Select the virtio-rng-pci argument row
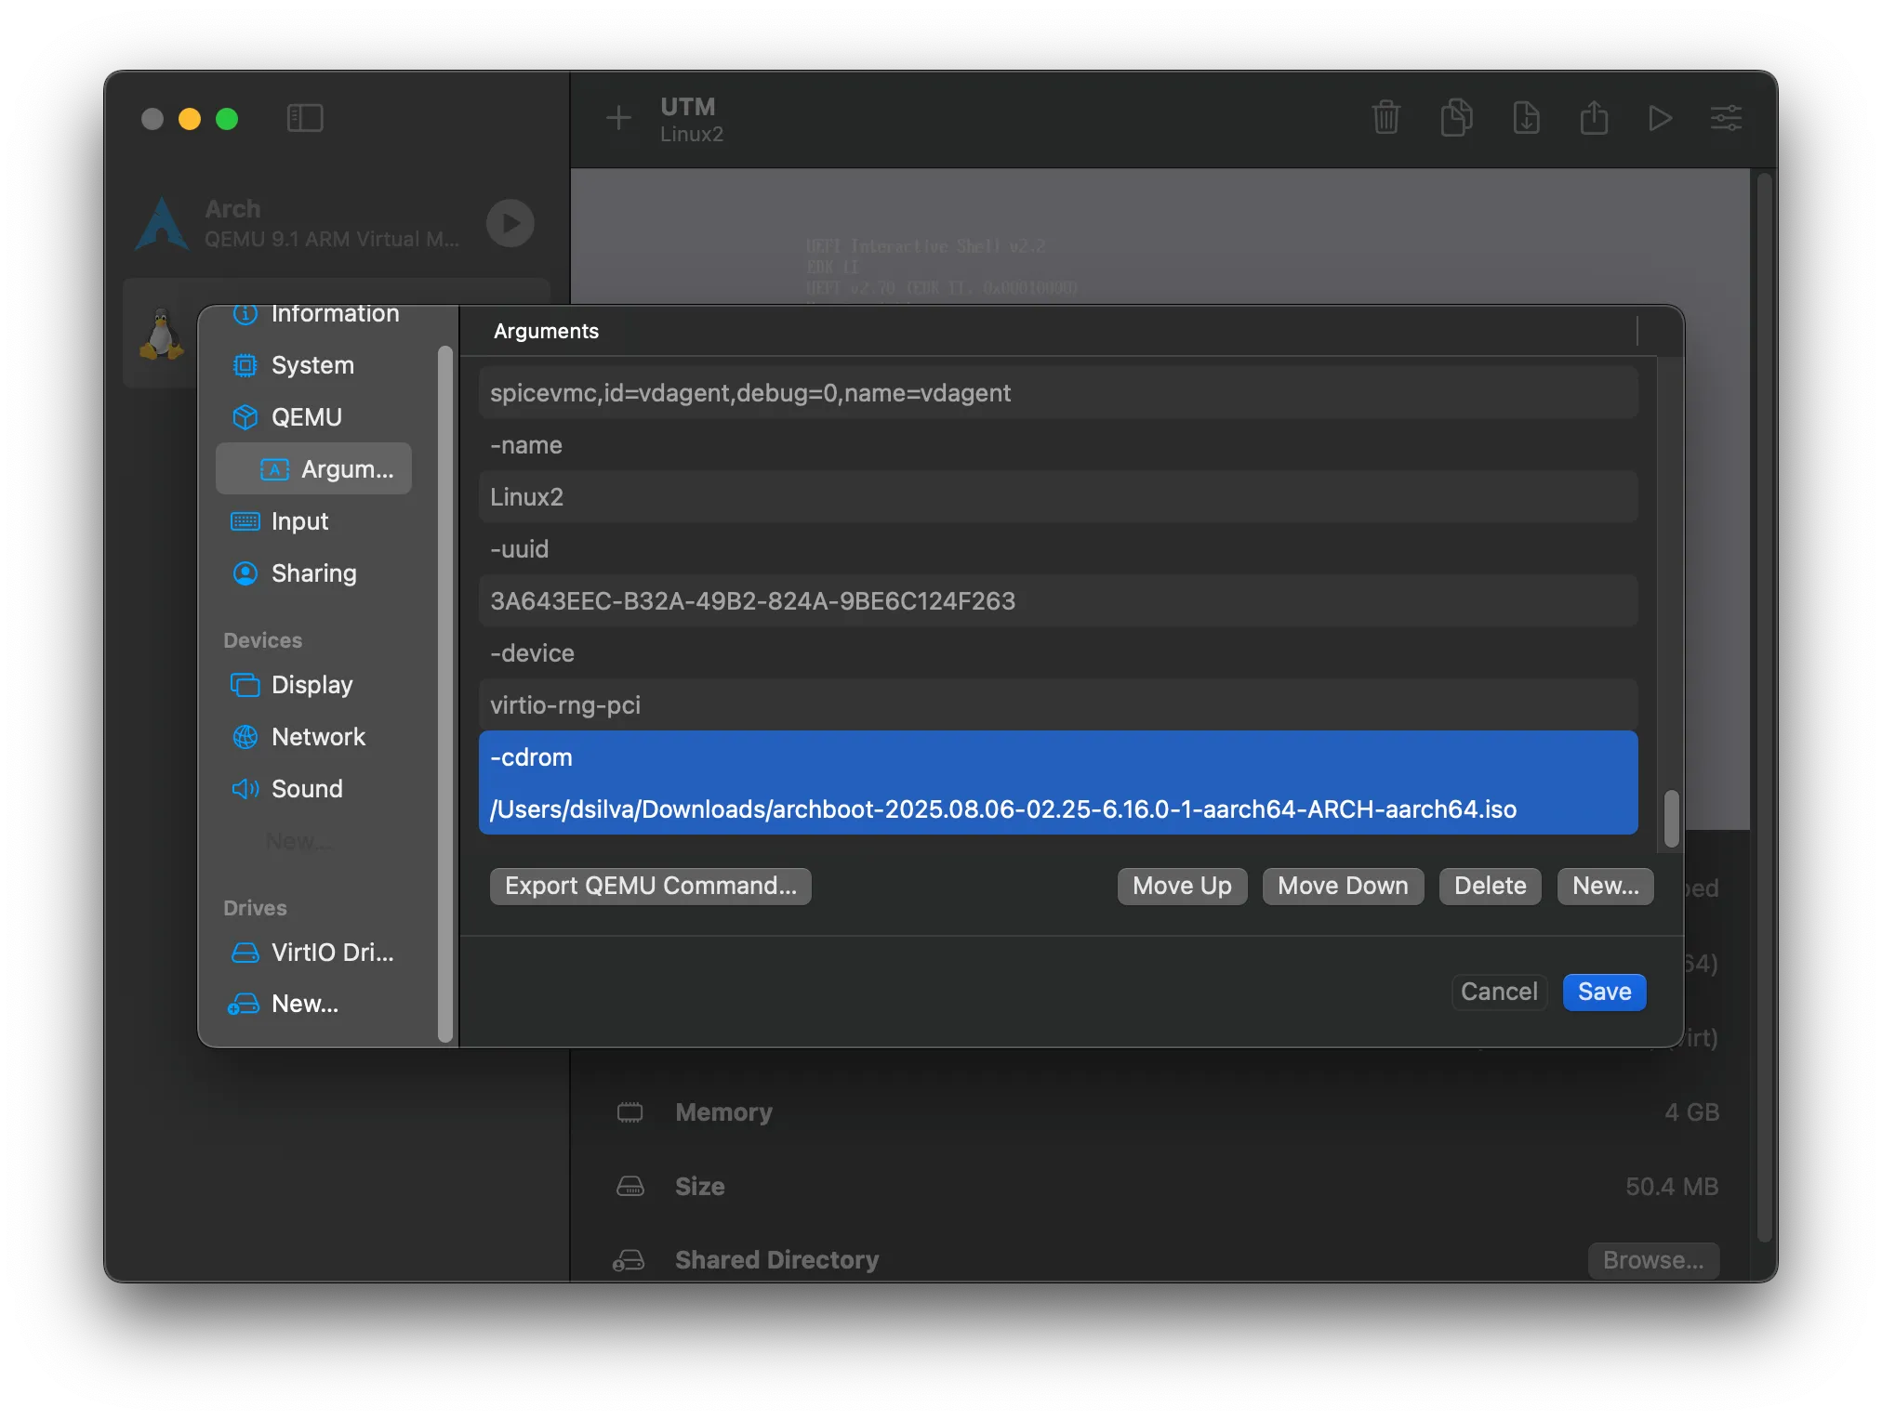This screenshot has width=1882, height=1420. pos(1058,705)
